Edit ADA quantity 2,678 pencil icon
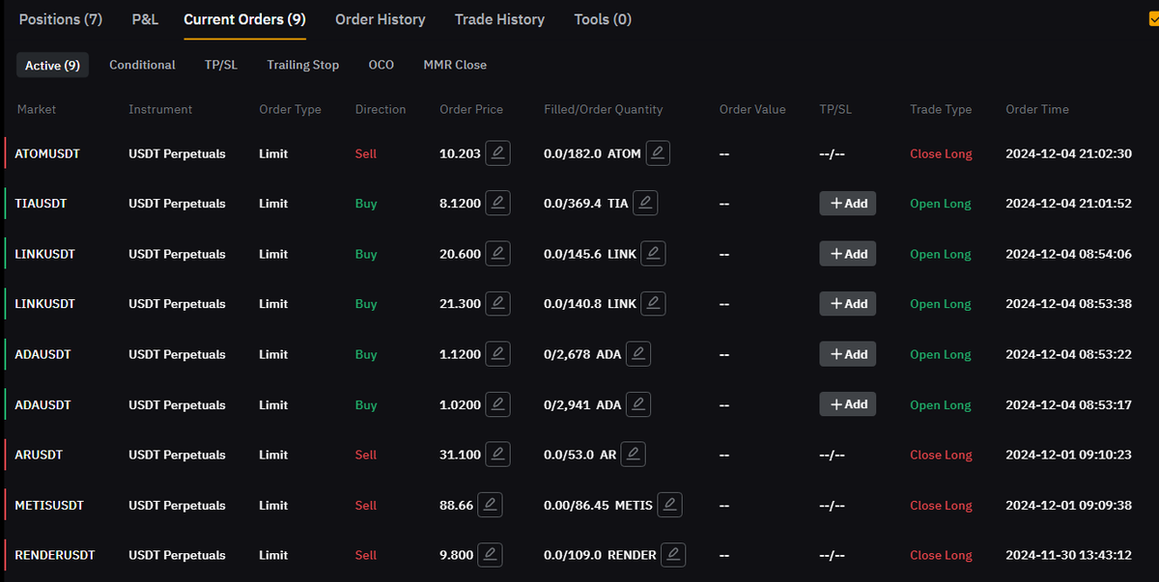This screenshot has height=582, width=1159. coord(638,354)
